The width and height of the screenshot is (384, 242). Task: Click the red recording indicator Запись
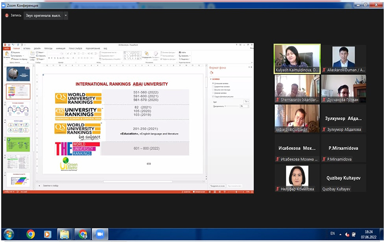[7, 15]
